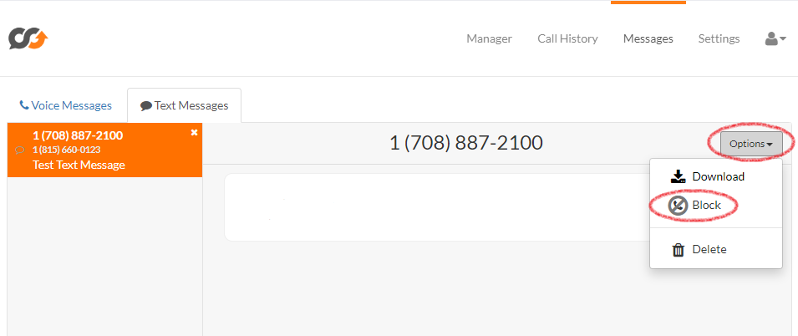Open Settings from the navigation bar
This screenshot has height=336, width=798.
pos(719,38)
